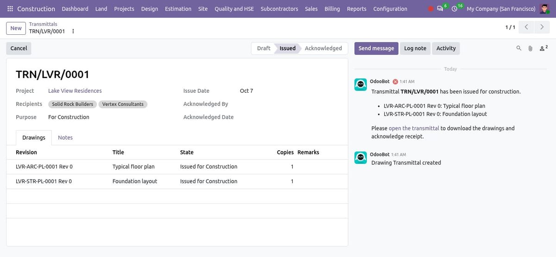Open the Land menu
This screenshot has width=556, height=257.
tap(101, 9)
